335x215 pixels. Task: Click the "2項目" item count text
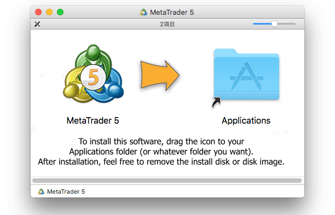click(x=168, y=24)
